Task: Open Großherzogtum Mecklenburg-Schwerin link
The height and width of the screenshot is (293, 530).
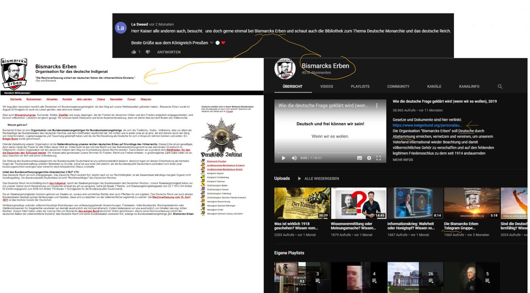Action: click(226, 165)
